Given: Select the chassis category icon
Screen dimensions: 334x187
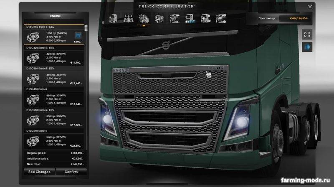Looking at the screenshot, I should pyautogui.click(x=128, y=18).
